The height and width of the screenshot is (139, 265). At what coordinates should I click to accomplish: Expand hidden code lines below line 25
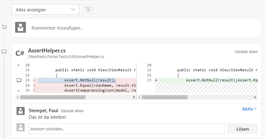[x=19, y=91]
